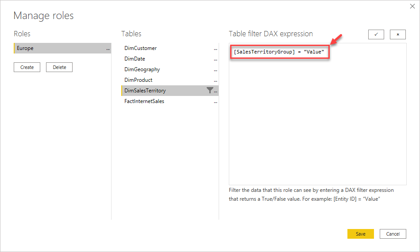This screenshot has width=420, height=252.
Task: Save the role changes
Action: pos(361,234)
